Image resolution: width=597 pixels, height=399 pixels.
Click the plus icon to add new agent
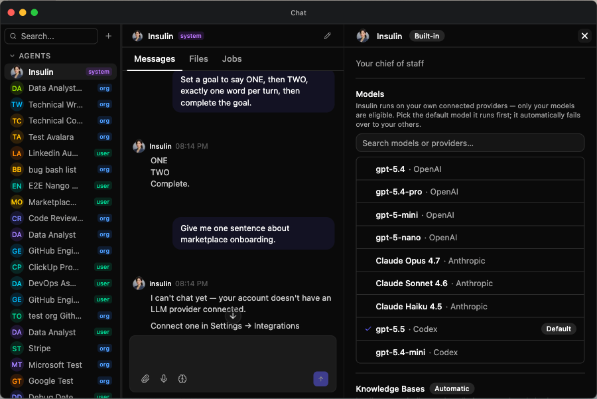pyautogui.click(x=109, y=36)
